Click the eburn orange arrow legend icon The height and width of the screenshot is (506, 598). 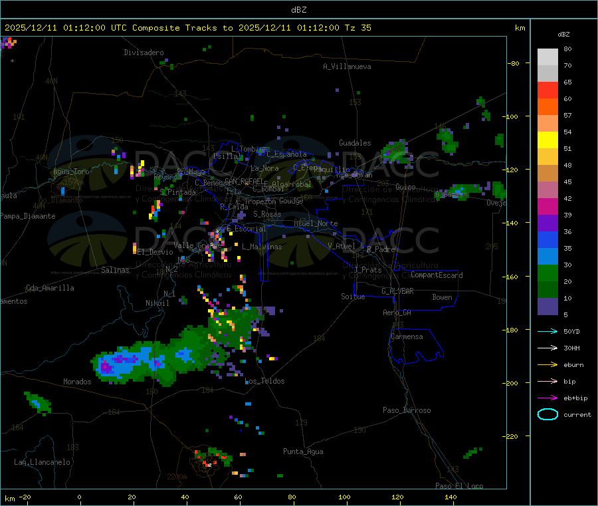tap(548, 365)
